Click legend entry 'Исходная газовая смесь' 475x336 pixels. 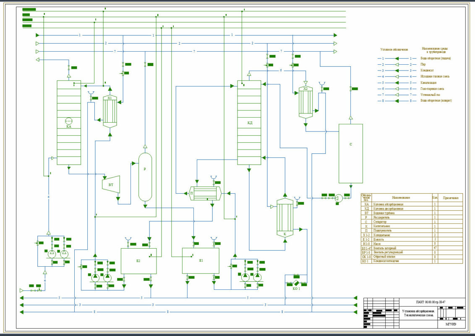(435, 76)
